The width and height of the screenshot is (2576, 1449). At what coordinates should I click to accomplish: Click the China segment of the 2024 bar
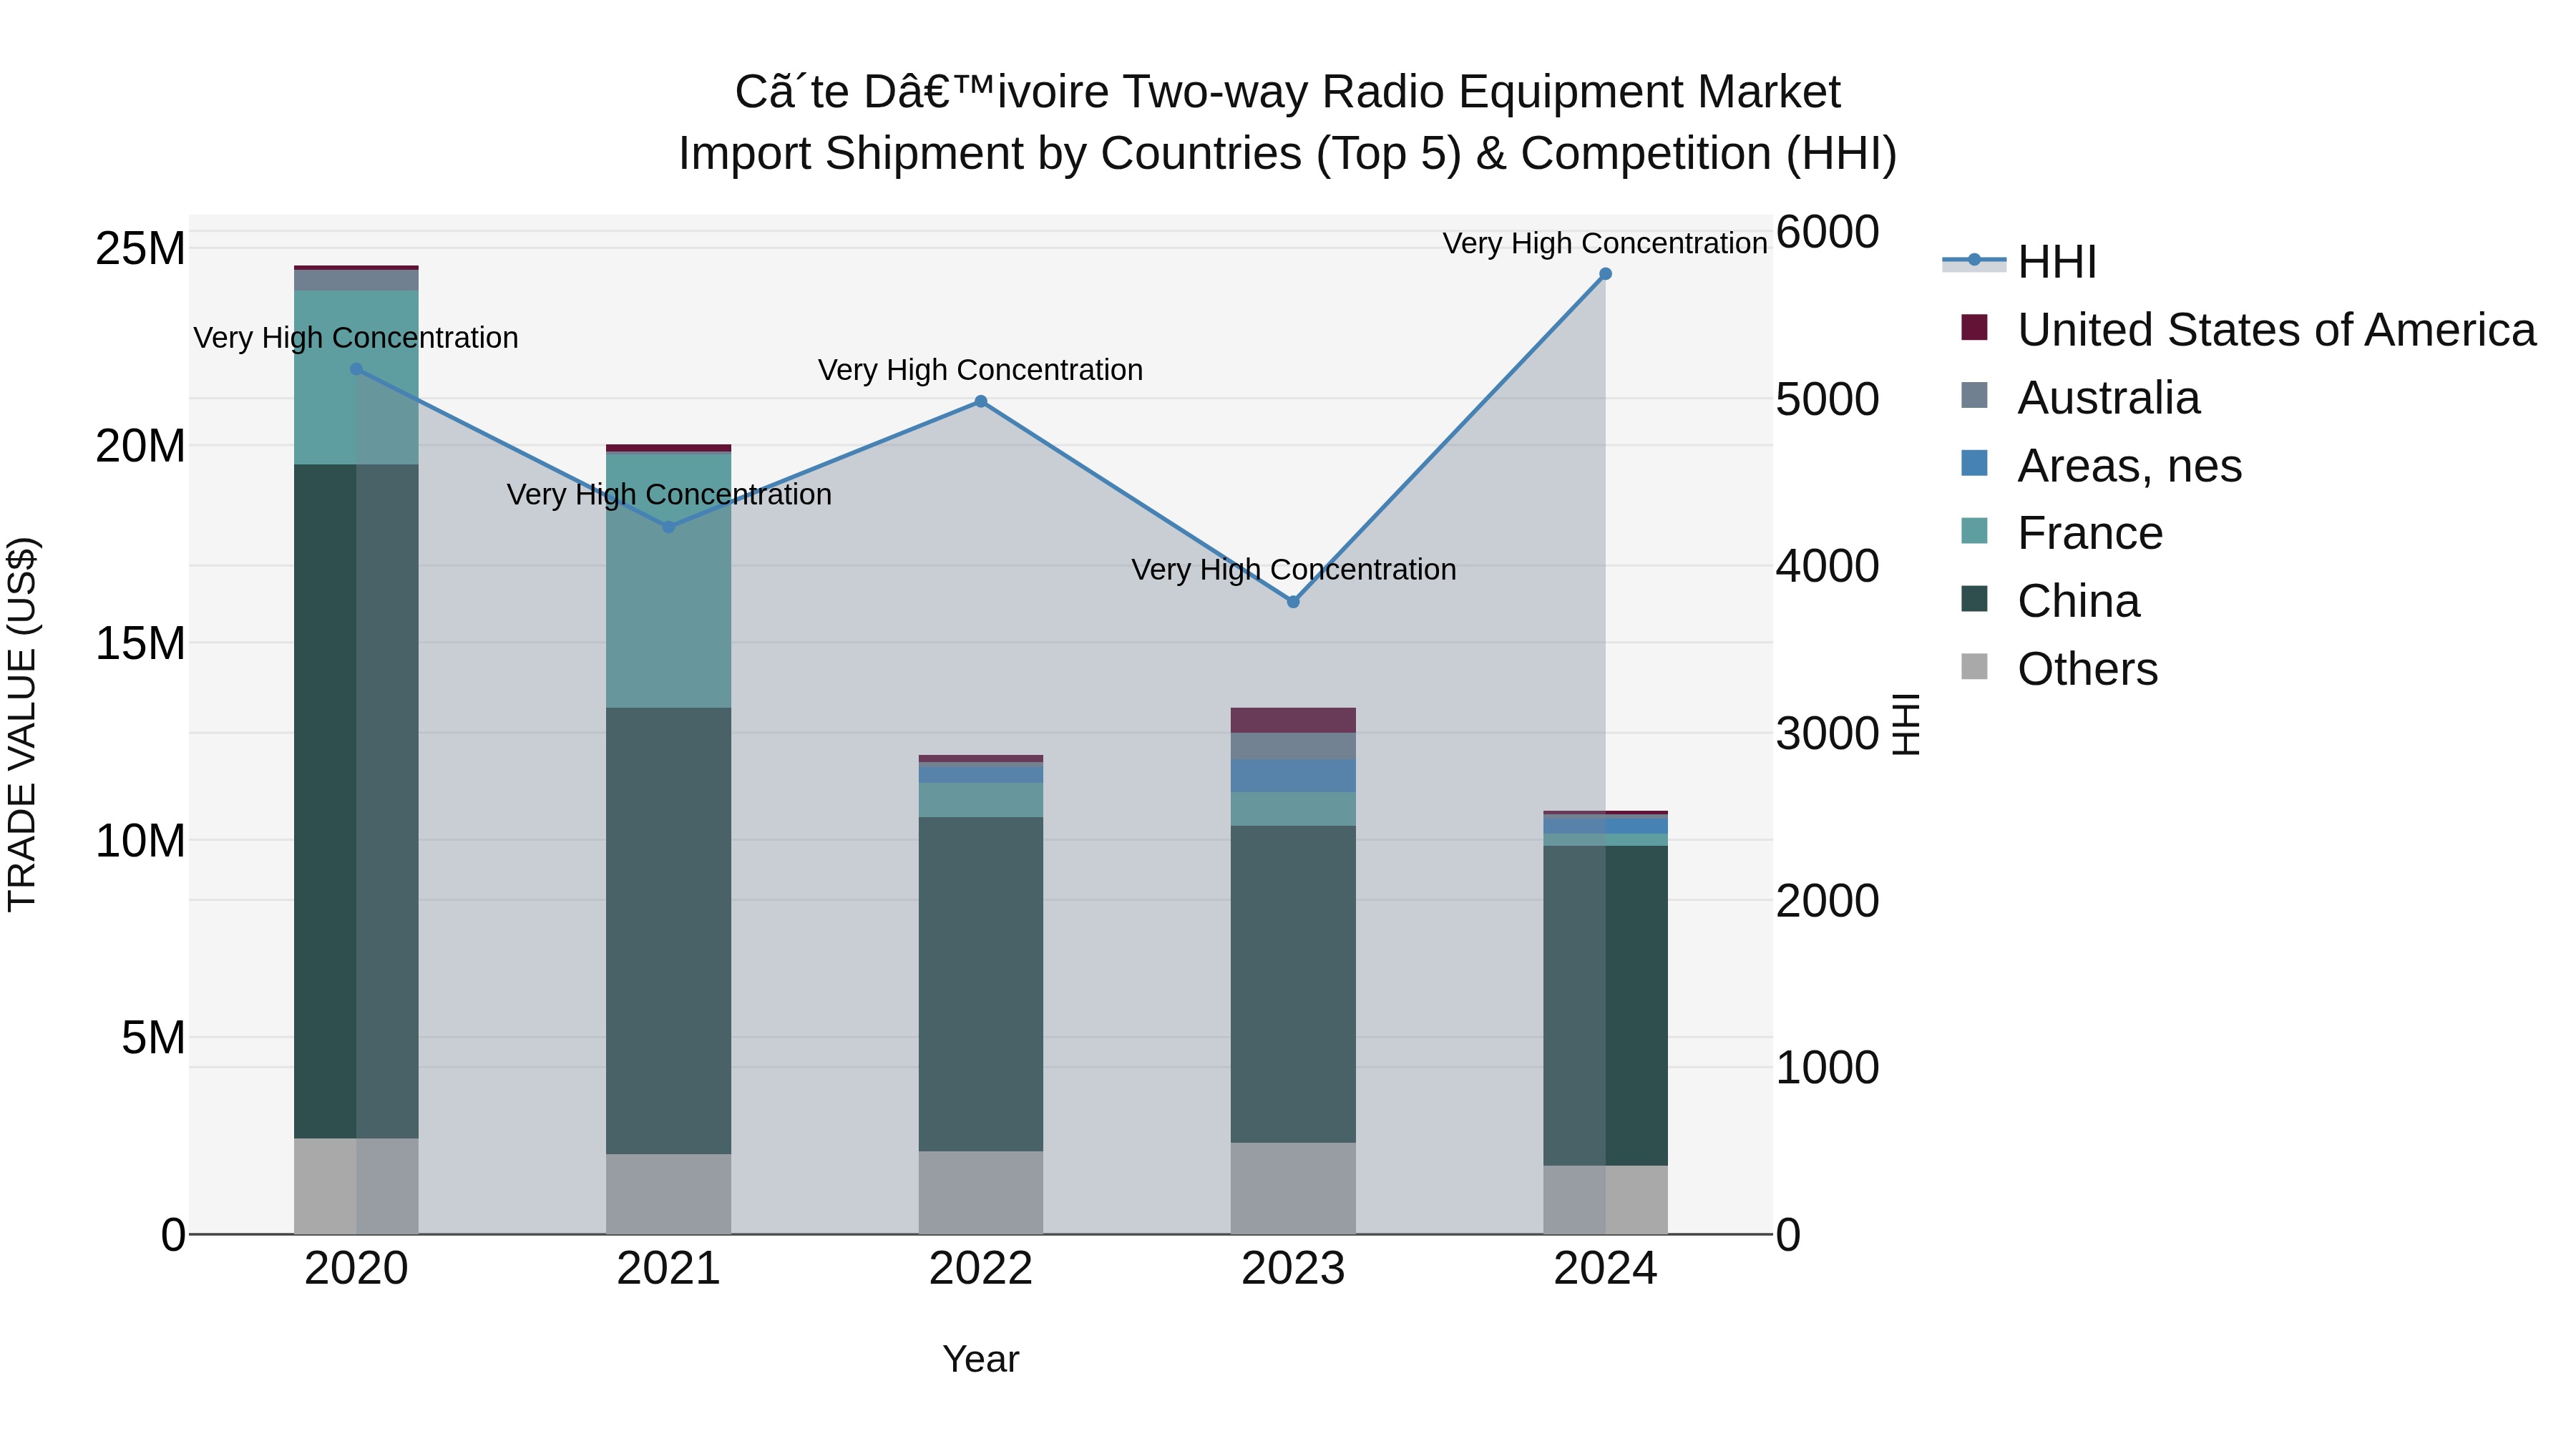1605,1005
